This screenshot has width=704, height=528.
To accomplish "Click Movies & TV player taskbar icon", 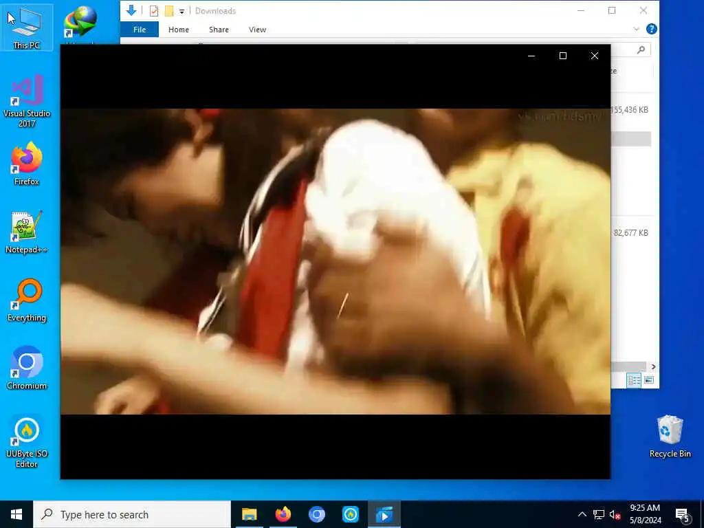I will pos(384,514).
